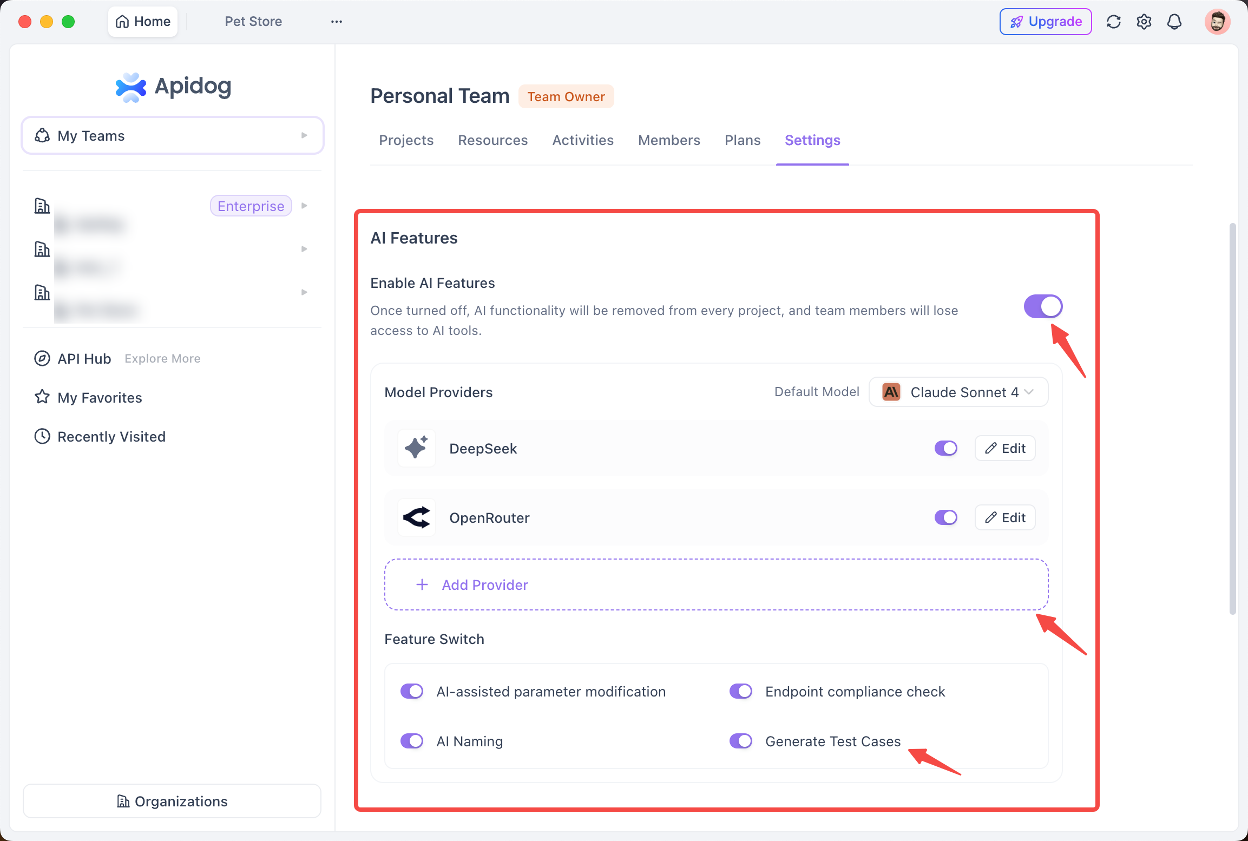Screen dimensions: 1248x841
Task: Disable the DeepSeek provider toggle
Action: click(x=946, y=448)
